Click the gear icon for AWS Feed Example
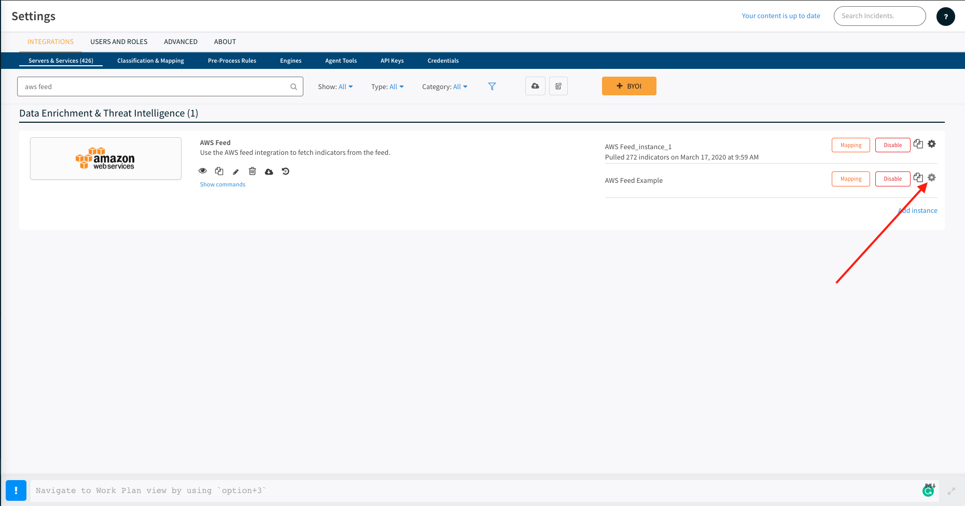Image resolution: width=965 pixels, height=506 pixels. point(932,178)
